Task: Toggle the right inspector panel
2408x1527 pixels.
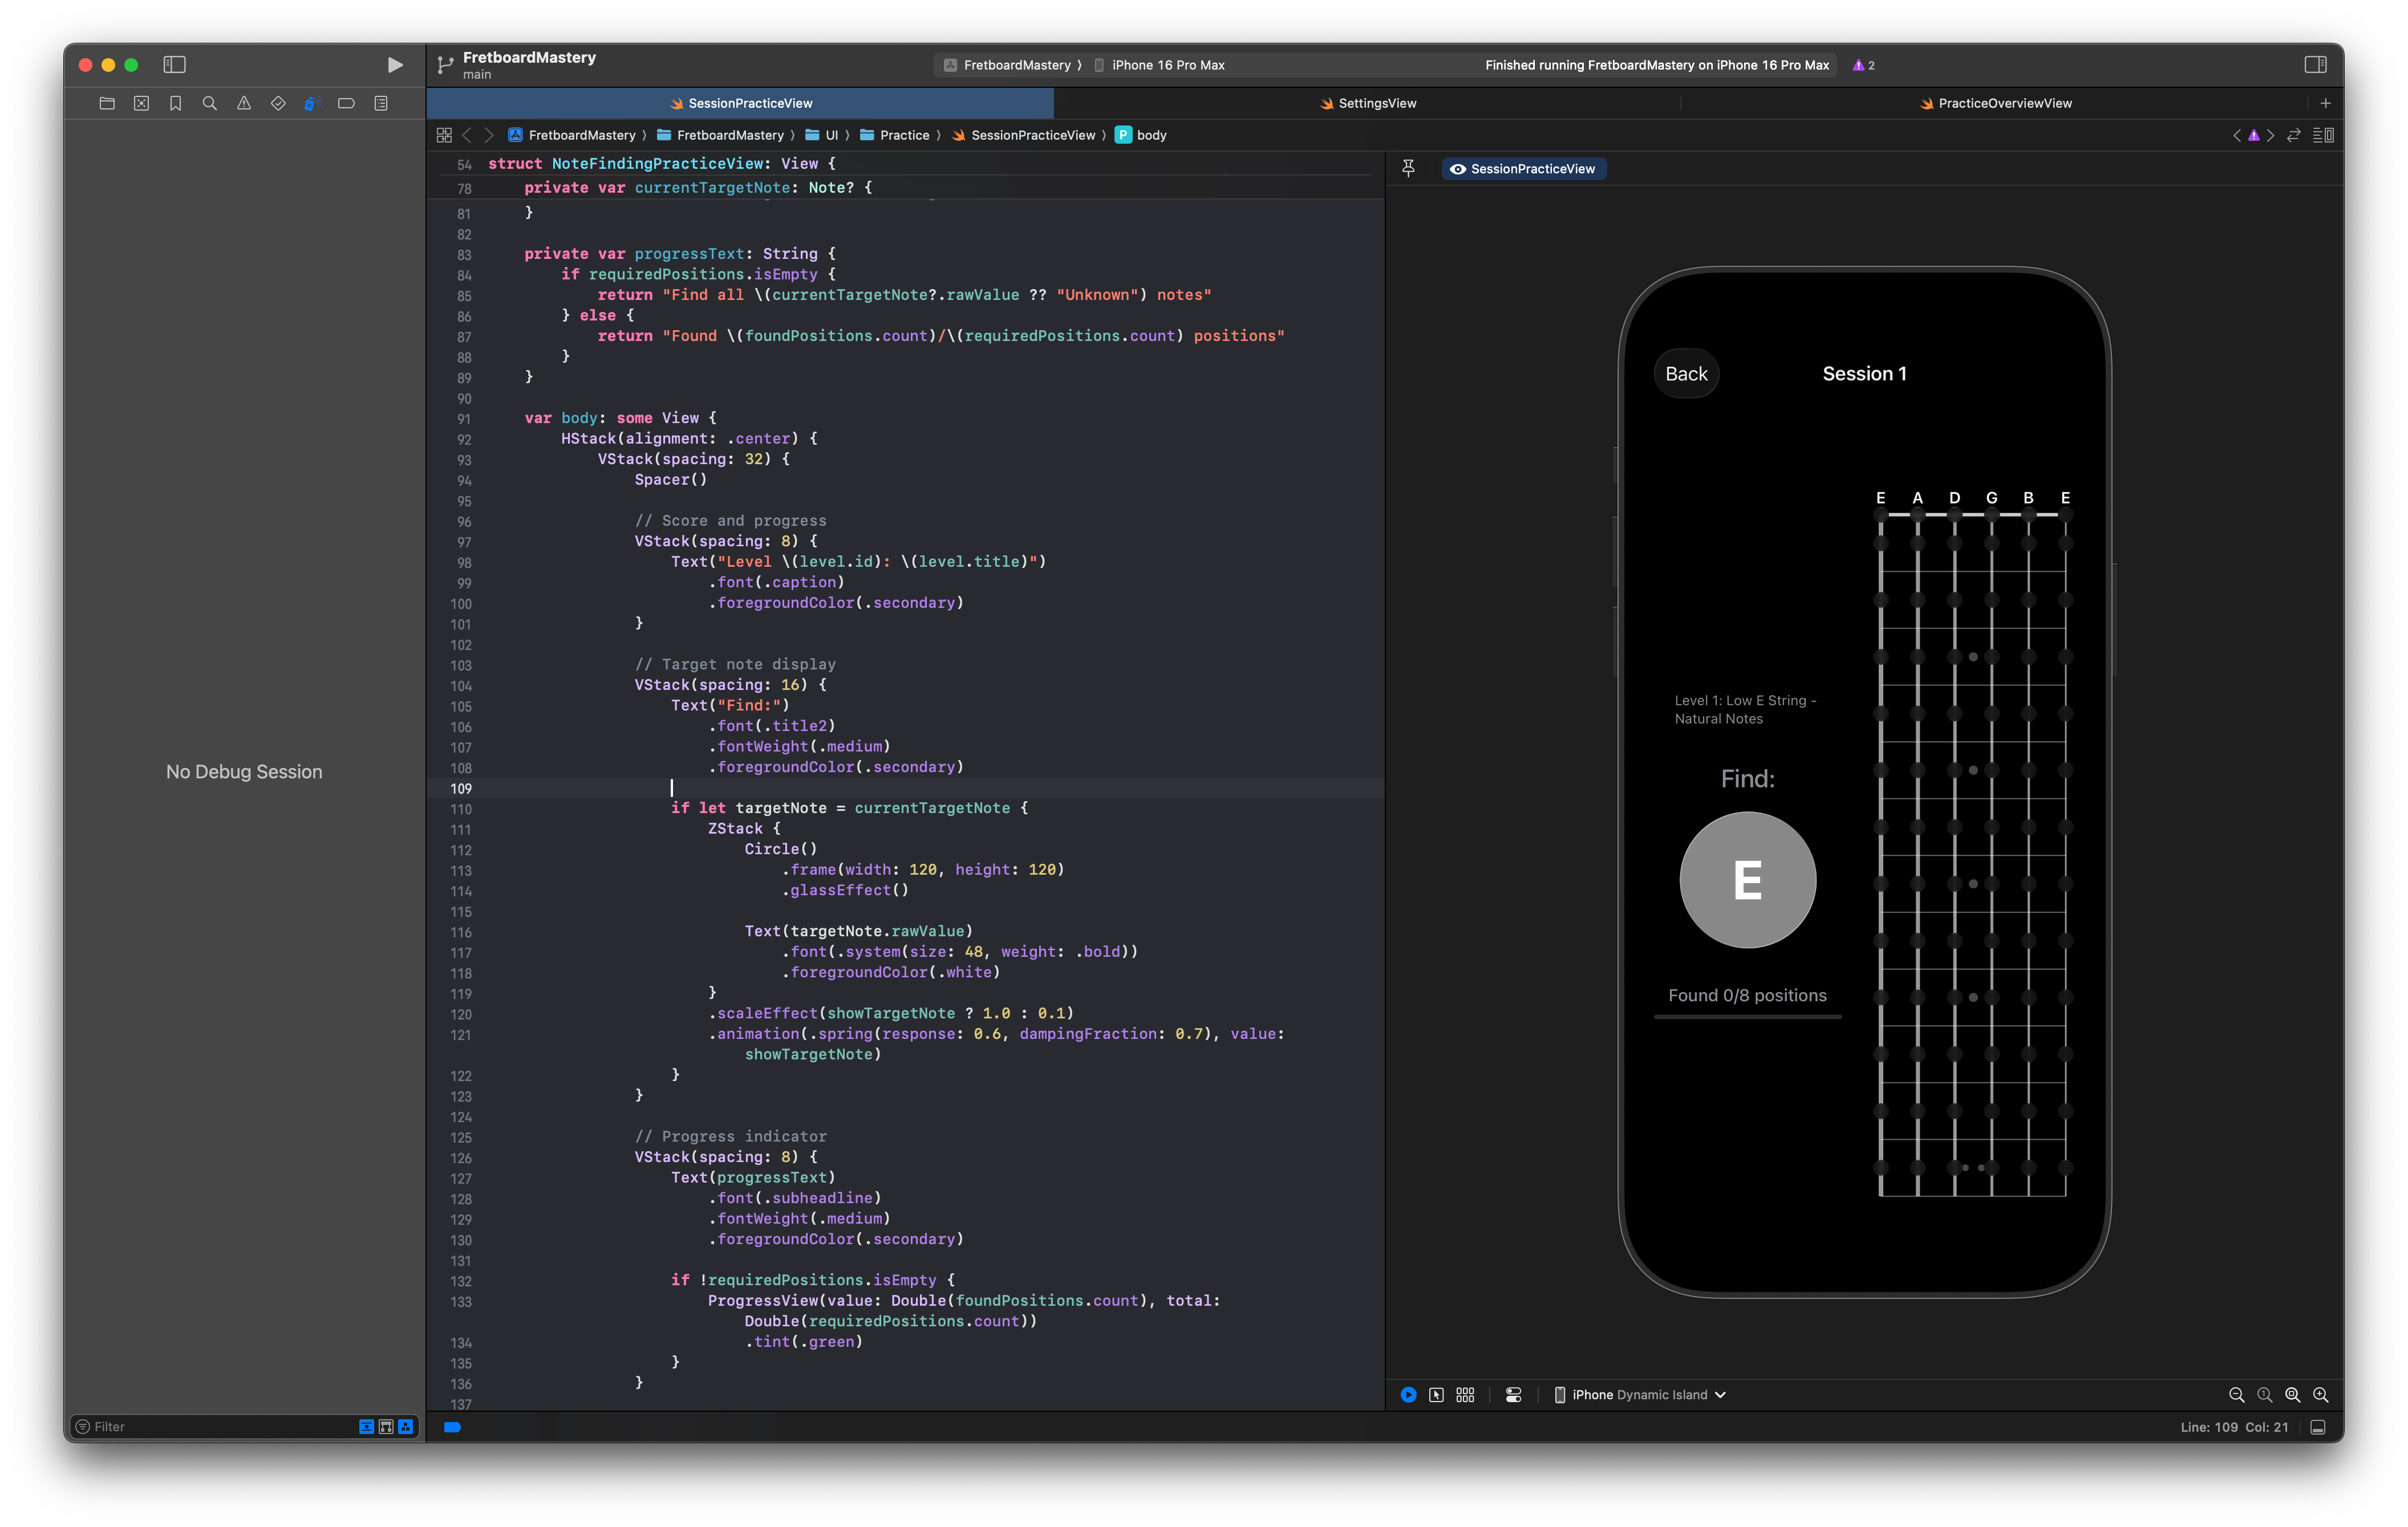Action: click(2315, 65)
